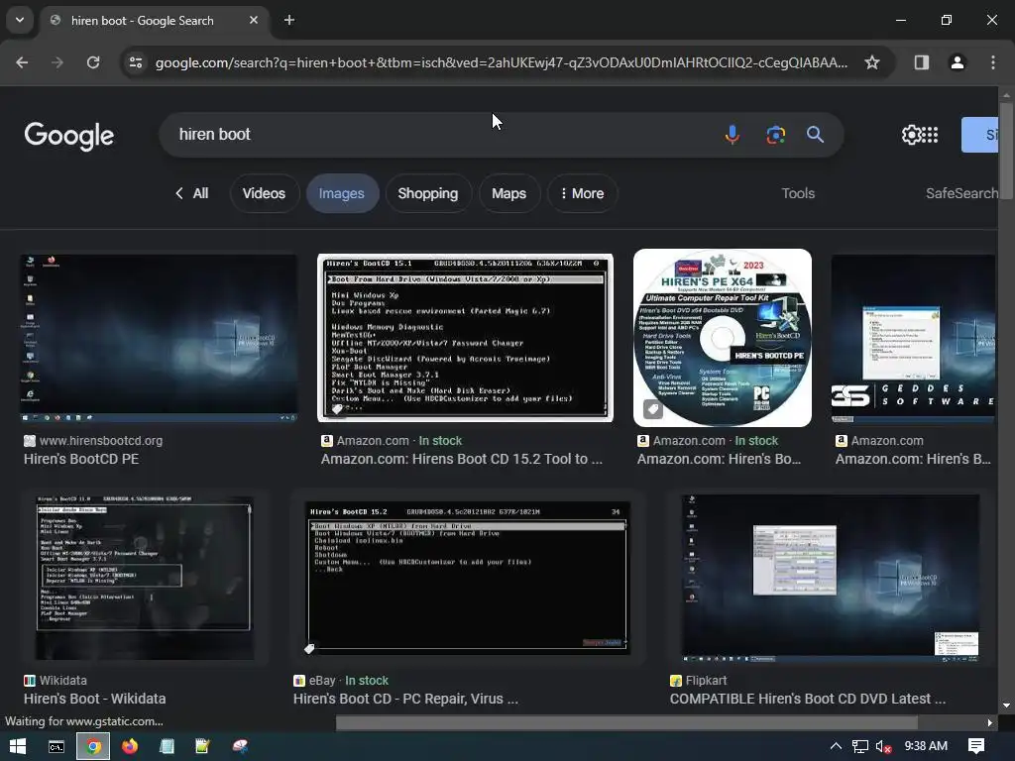Open COMPATIBLE Hiren's Boot CD DVD Flipkart link

click(807, 699)
